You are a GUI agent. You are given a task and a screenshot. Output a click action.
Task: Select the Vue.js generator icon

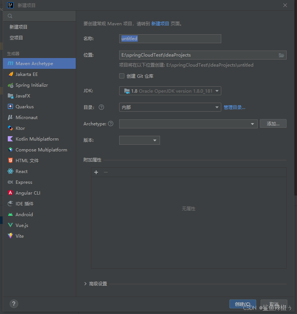pos(10,225)
